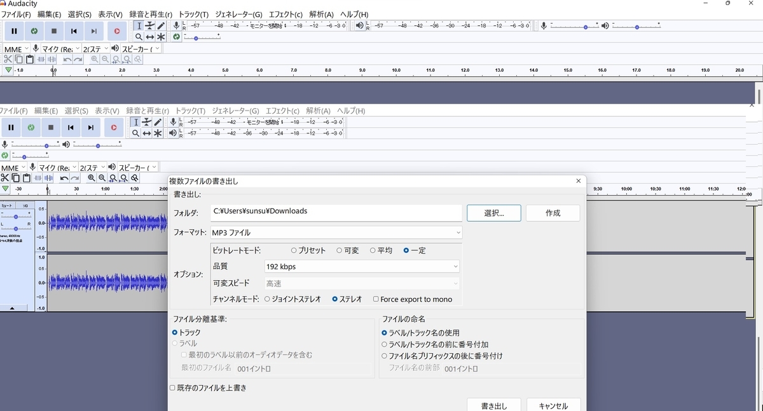Click the Cut scissors icon in back window
Viewport: 763px width, 411px height.
pyautogui.click(x=8, y=59)
